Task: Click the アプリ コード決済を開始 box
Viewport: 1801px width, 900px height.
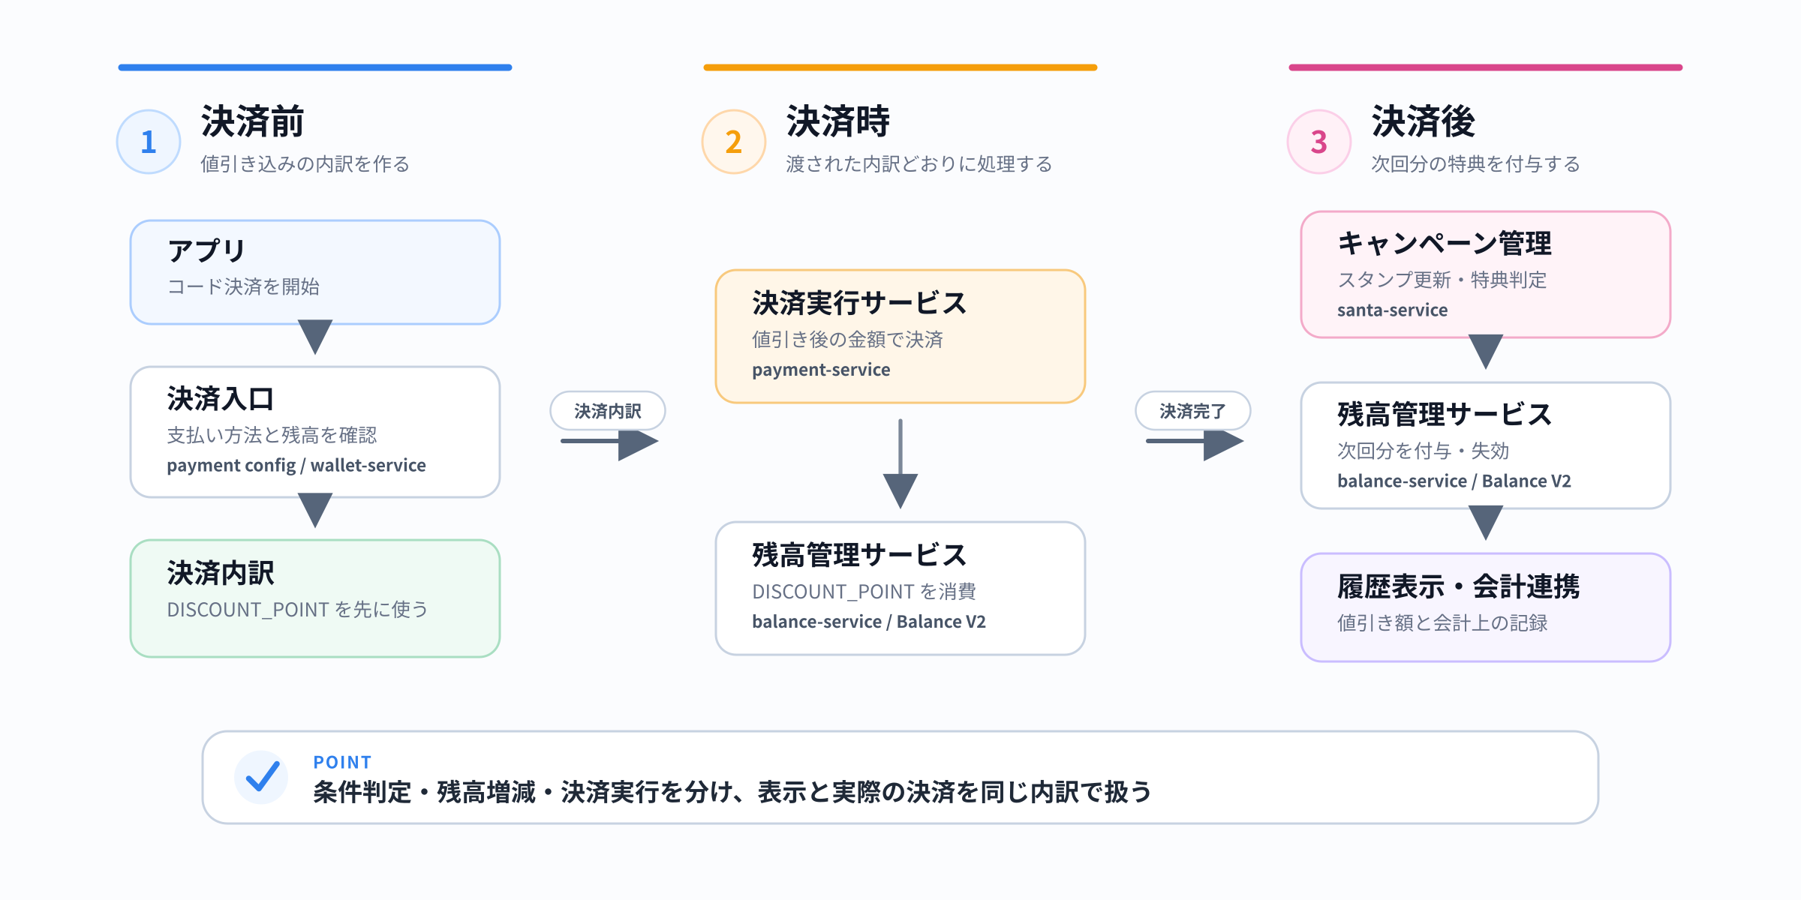Action: click(315, 272)
